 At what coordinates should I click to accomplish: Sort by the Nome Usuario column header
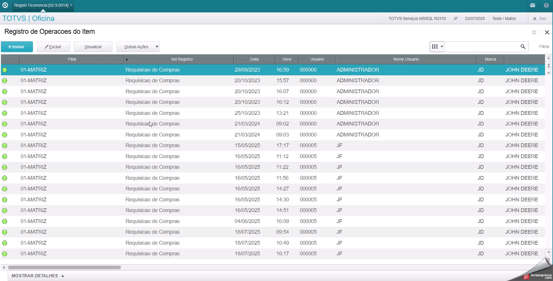(x=406, y=59)
